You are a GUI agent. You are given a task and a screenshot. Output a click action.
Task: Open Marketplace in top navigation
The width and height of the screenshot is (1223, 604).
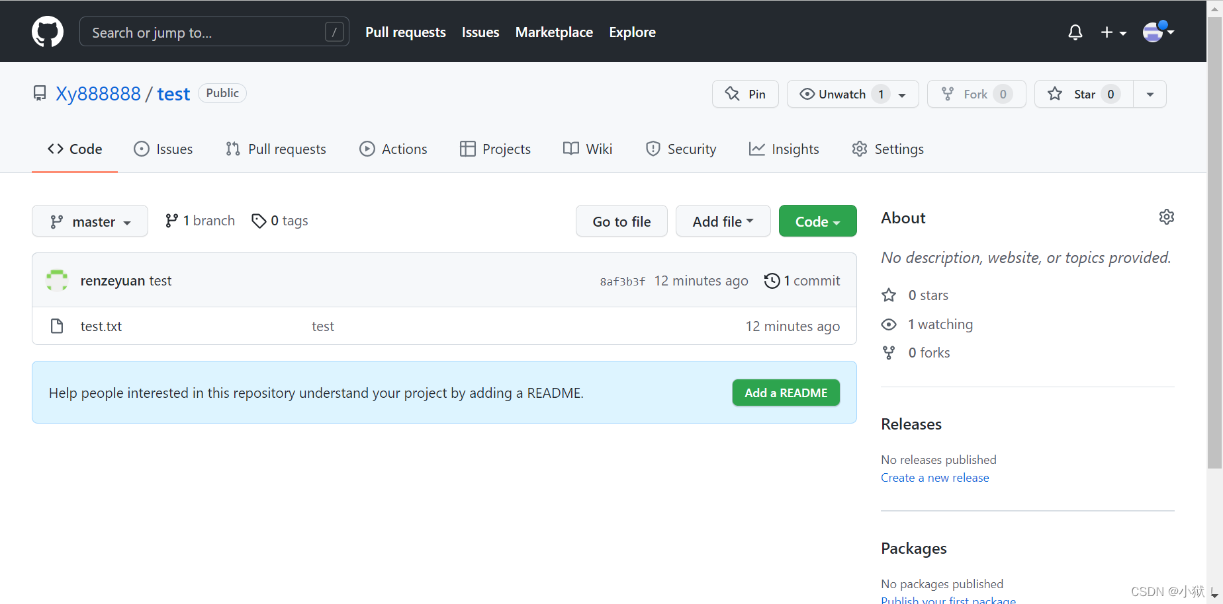click(x=554, y=32)
